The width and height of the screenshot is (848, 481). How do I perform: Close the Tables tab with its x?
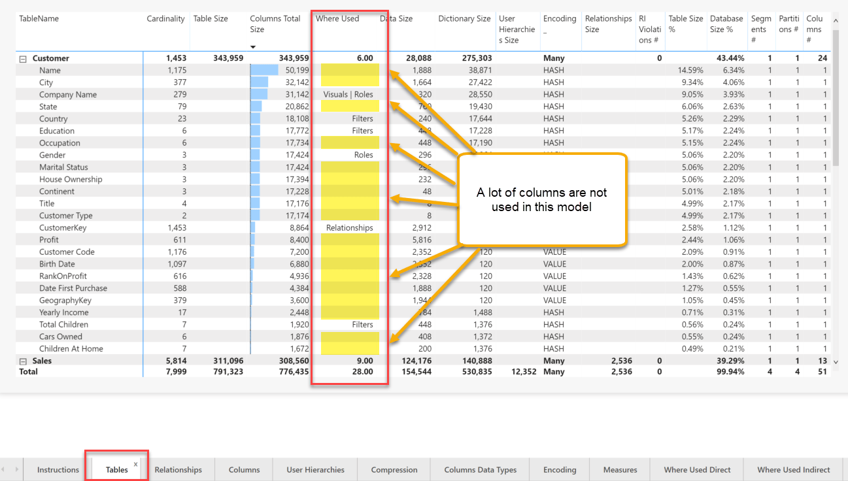(x=136, y=464)
